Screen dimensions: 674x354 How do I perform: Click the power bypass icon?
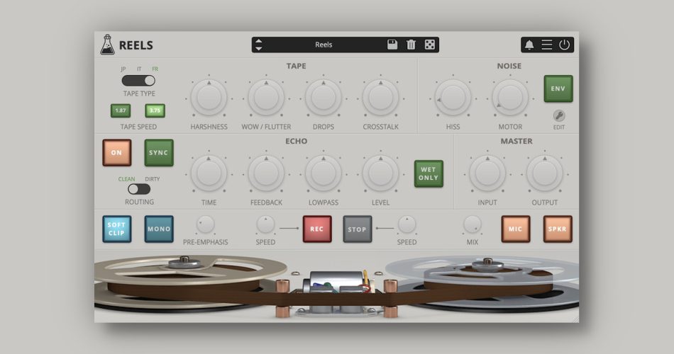point(564,45)
